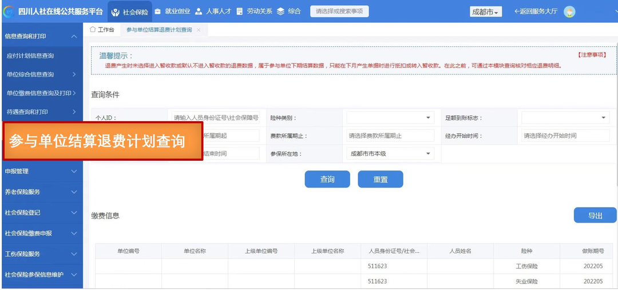Screen dimensions: 618x290
Task: Click the 重置 button
Action: [381, 179]
